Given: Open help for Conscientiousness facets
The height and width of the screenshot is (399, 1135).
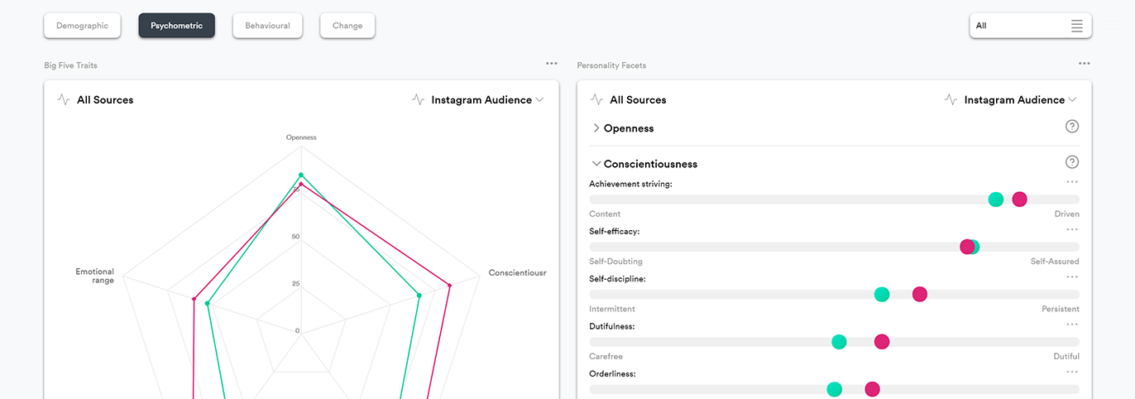Looking at the screenshot, I should (x=1072, y=162).
